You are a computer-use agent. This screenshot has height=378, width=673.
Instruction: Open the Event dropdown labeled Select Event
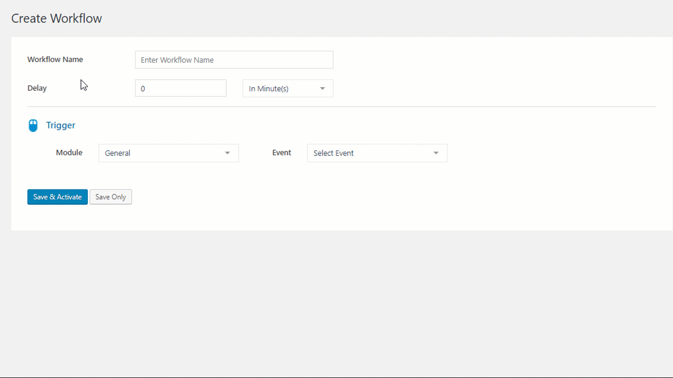pos(377,153)
